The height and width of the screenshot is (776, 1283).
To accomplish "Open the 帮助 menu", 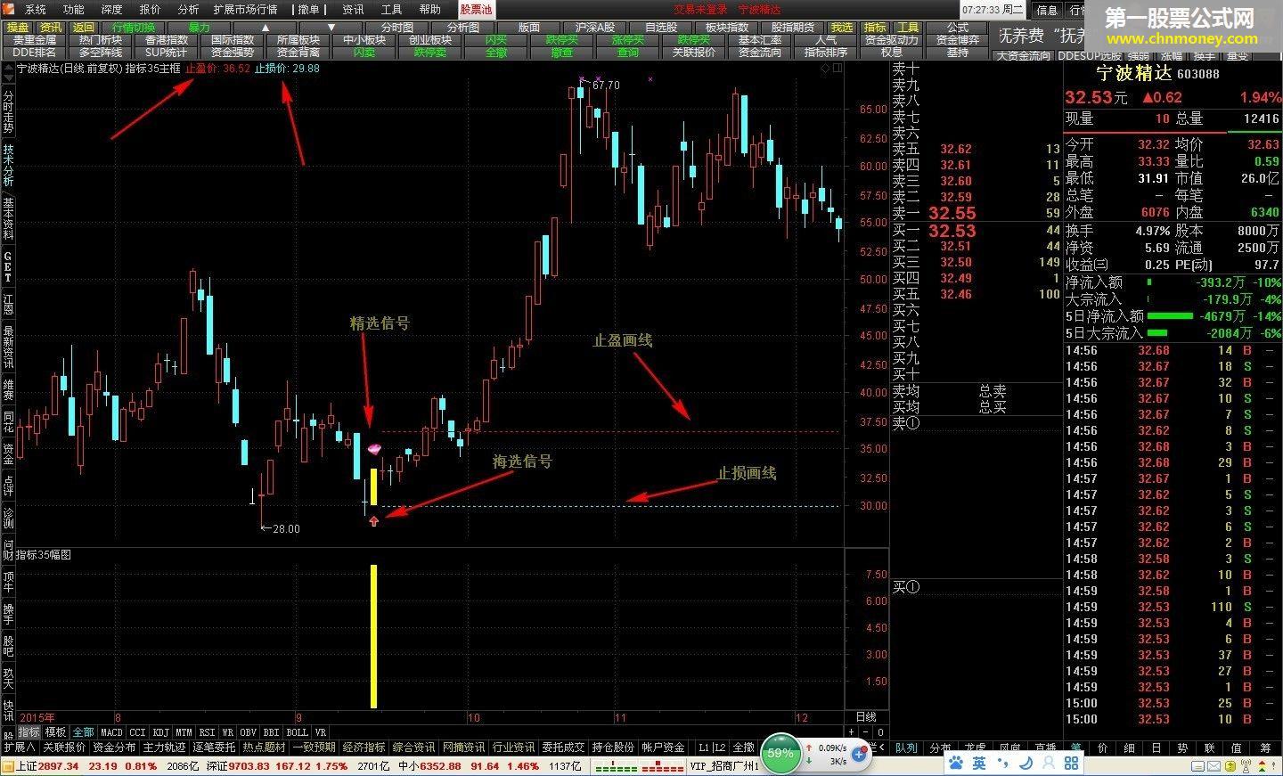I will click(x=429, y=10).
